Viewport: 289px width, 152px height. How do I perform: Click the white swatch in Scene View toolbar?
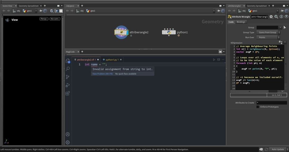(61, 11)
